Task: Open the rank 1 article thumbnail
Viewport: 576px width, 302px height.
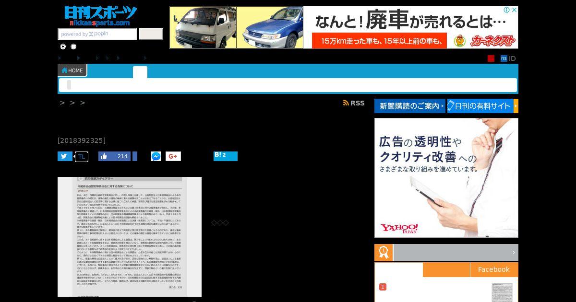Action: pyautogui.click(x=502, y=292)
